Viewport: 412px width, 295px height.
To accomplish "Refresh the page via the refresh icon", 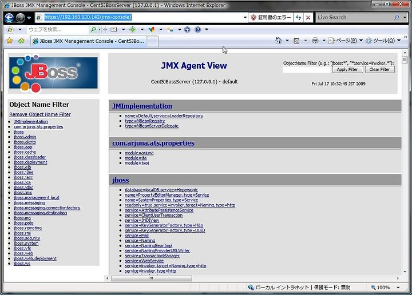I will pos(298,18).
